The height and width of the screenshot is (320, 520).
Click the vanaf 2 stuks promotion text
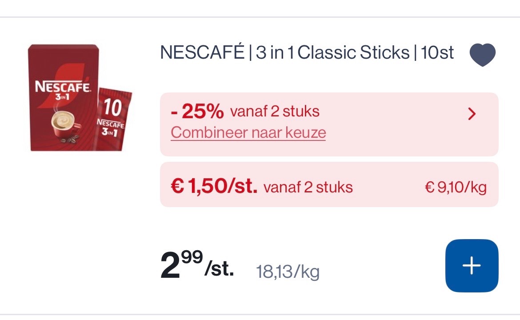[274, 112]
